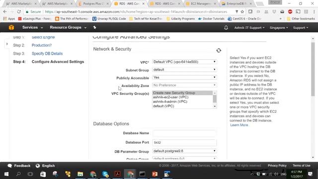Open the Action Center notification icon
318x179 pixels.
pyautogui.click(x=310, y=174)
